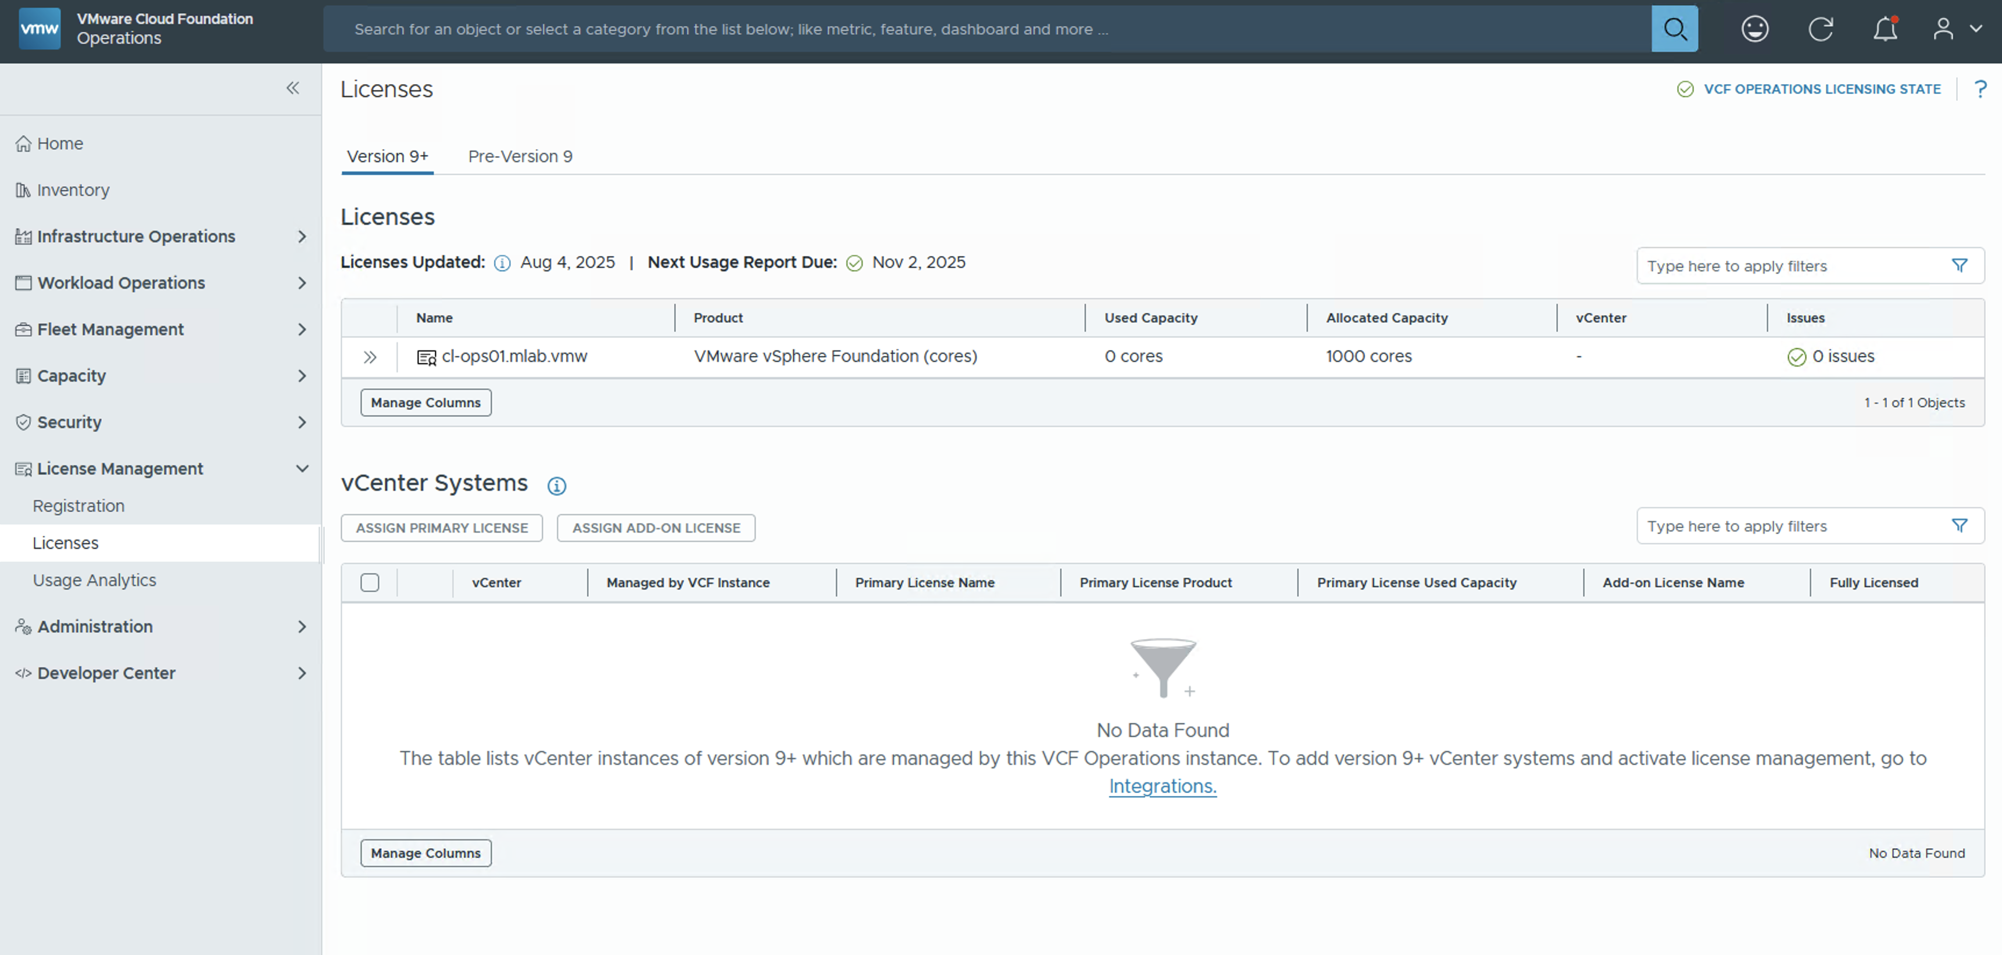This screenshot has width=2002, height=955.
Task: Click filter funnel icon in Licenses table
Action: point(1959,265)
